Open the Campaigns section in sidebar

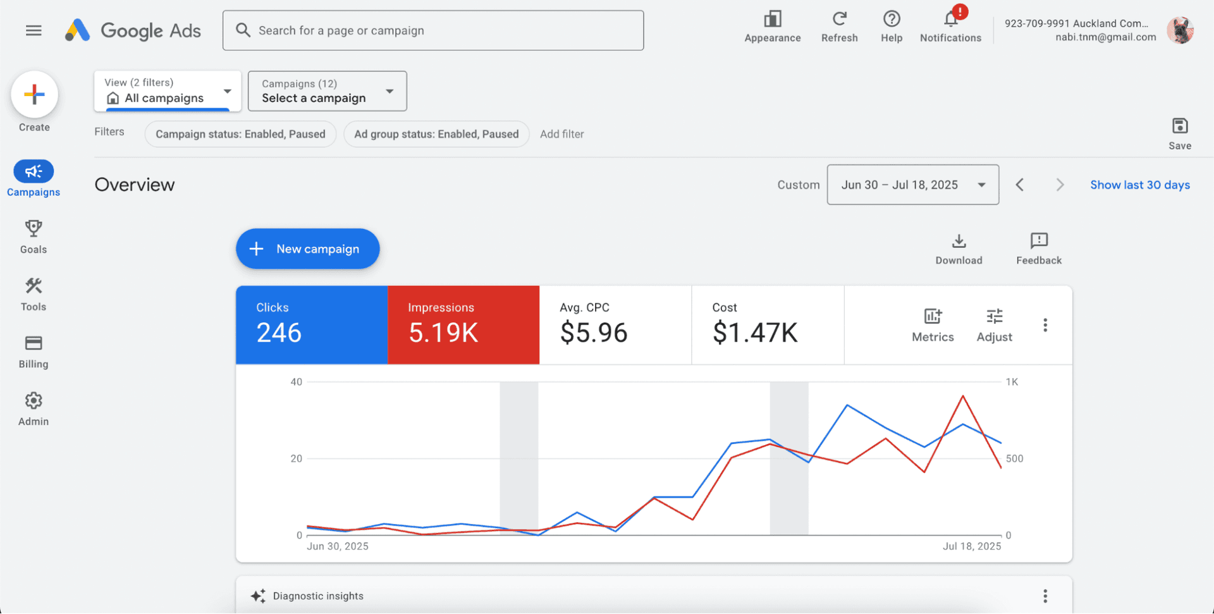click(33, 178)
